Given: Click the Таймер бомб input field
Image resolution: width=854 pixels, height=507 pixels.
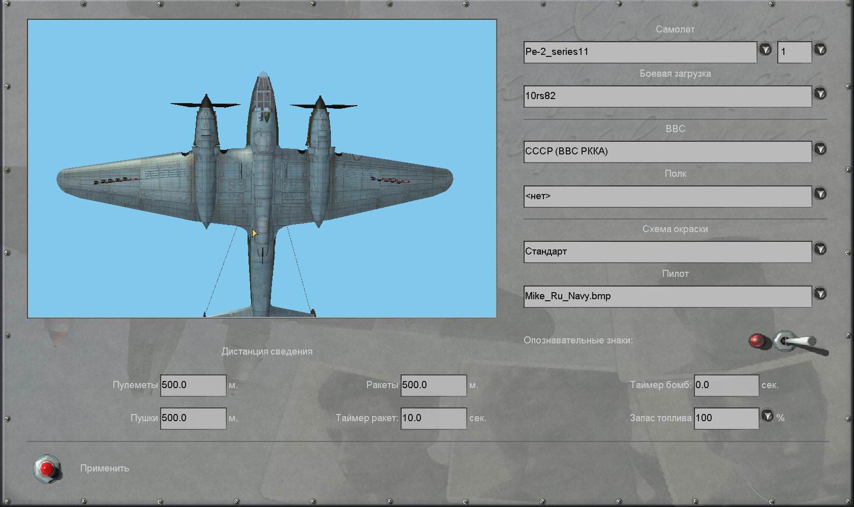Looking at the screenshot, I should 726,385.
